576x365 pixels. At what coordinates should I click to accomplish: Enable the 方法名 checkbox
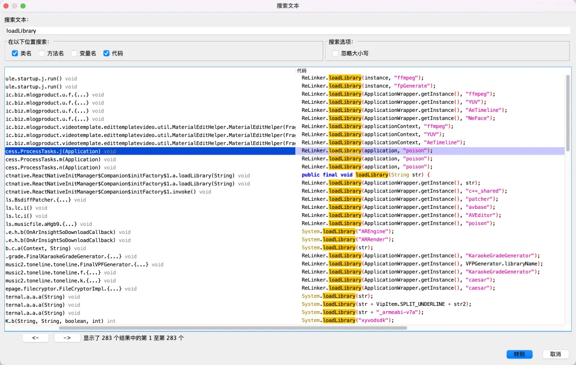42,53
